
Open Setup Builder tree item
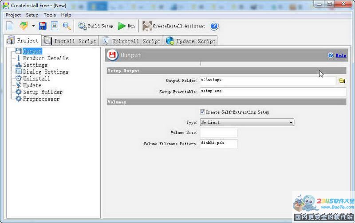[x=43, y=92]
